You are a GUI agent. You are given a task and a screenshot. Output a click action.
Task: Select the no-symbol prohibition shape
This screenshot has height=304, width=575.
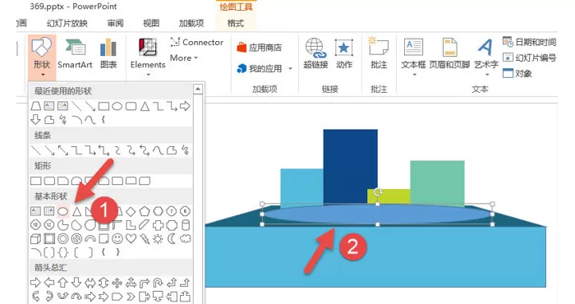76,239
